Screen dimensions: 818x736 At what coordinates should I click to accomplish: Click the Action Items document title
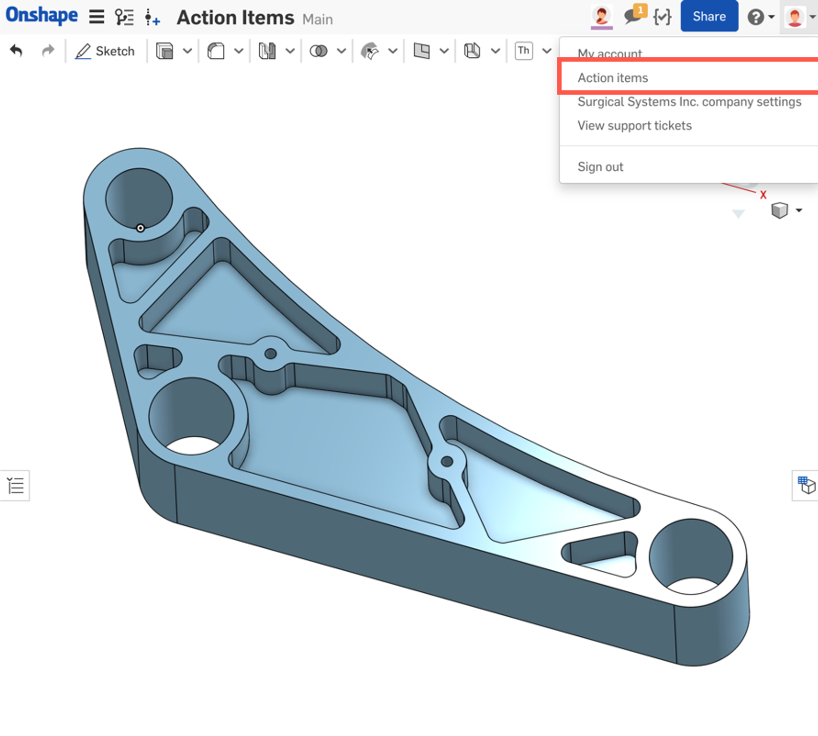[235, 18]
